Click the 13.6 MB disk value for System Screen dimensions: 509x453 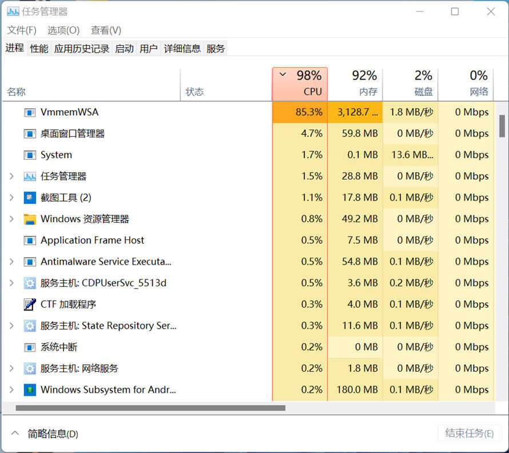tap(410, 155)
